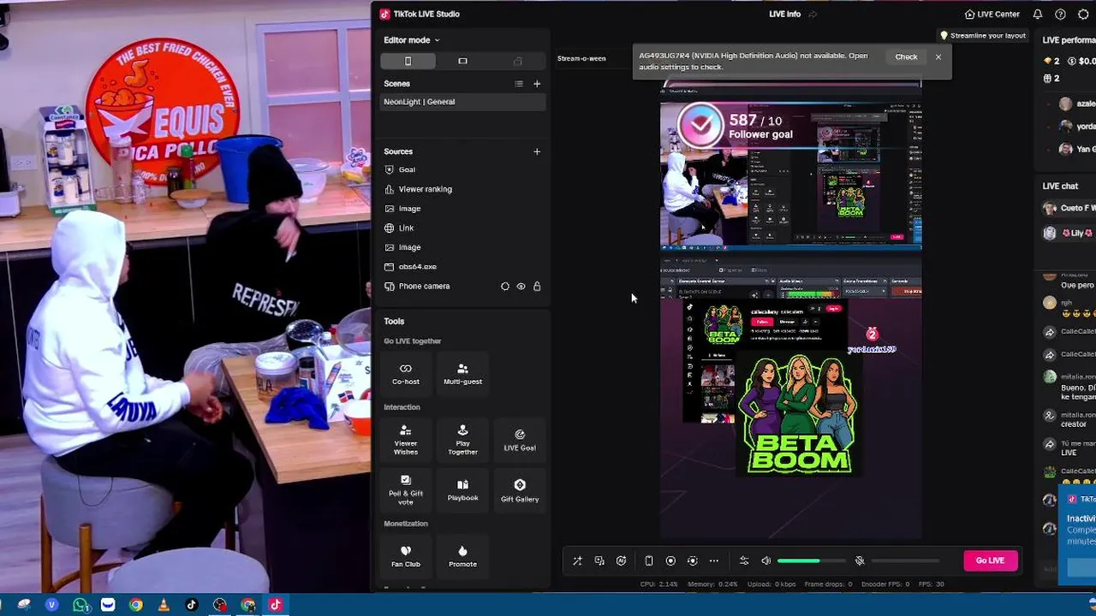Open the help question mark icon

click(1060, 15)
